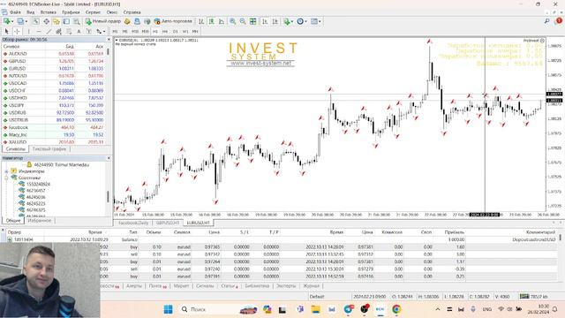Image resolution: width=565 pixels, height=318 pixels.
Task: Open the Графики menu
Action: click(x=71, y=11)
